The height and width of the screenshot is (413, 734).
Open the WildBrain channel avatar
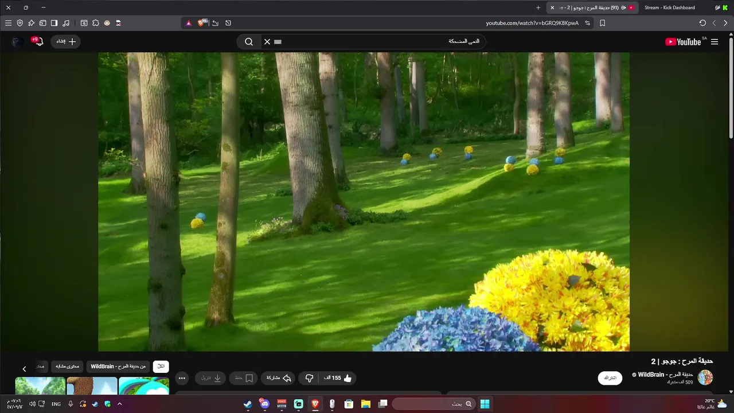[705, 377]
